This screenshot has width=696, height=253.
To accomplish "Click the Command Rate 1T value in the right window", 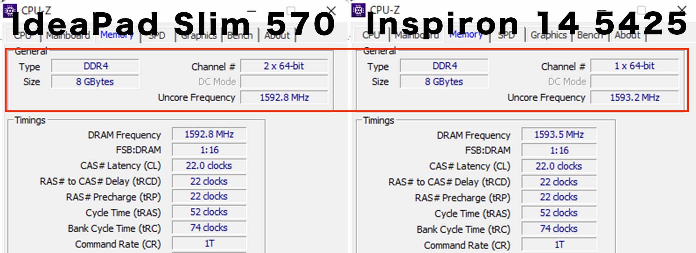I will 559,245.
